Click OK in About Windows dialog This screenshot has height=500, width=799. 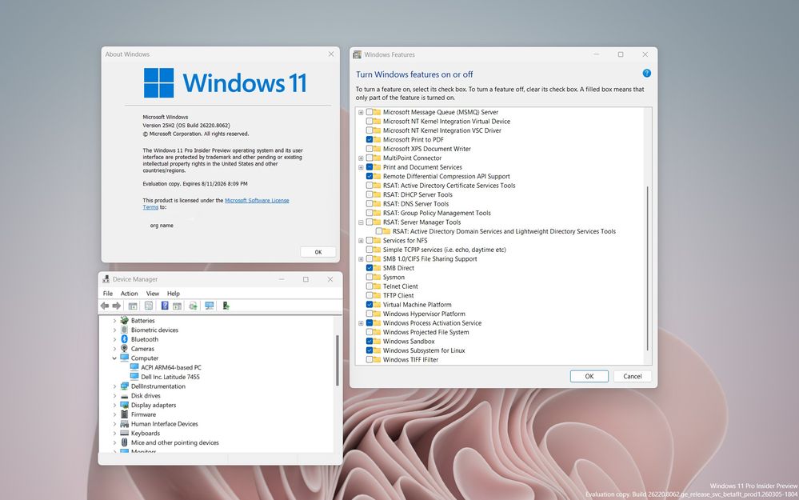pyautogui.click(x=318, y=252)
